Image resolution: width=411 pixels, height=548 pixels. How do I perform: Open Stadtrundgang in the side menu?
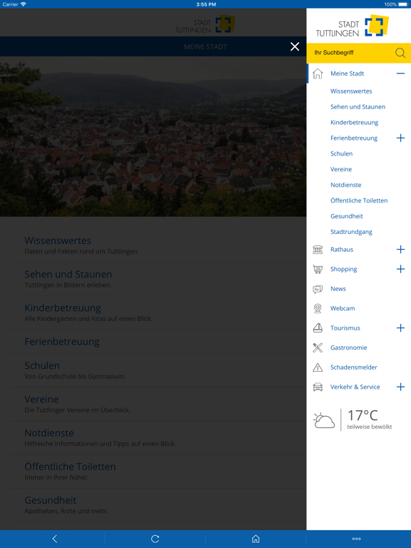351,232
